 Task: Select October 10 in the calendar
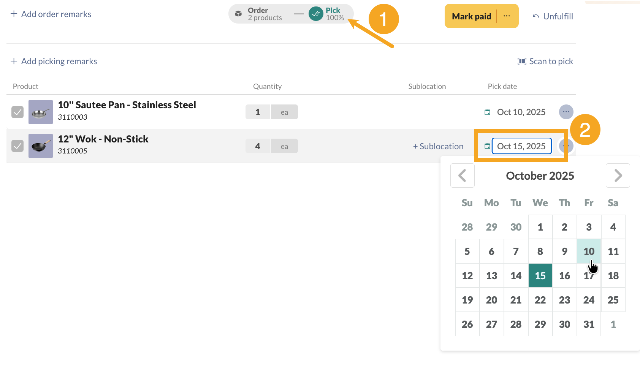tap(589, 251)
